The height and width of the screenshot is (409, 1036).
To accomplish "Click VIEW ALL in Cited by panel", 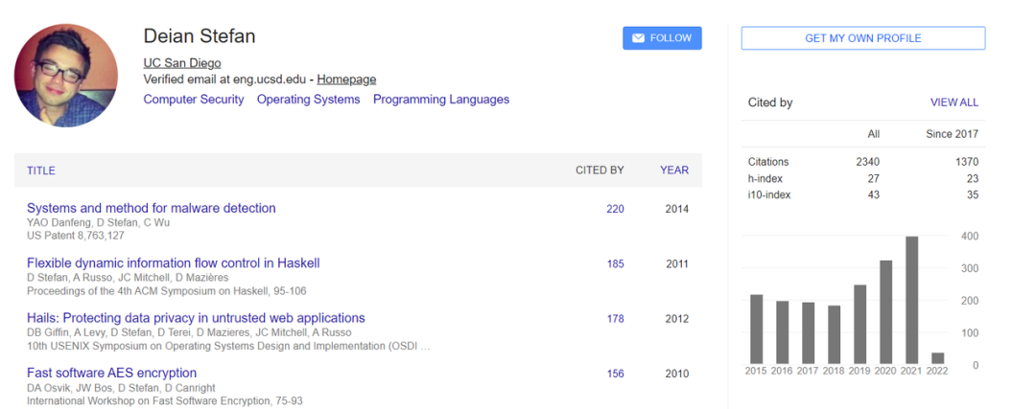I will coord(954,102).
